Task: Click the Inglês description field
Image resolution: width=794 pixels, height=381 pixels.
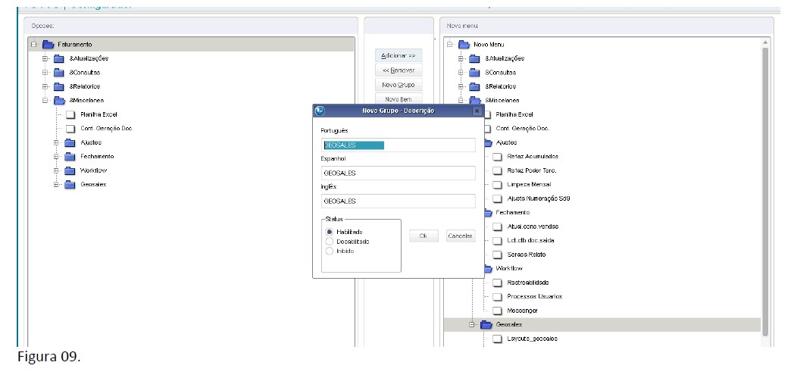Action: point(399,201)
